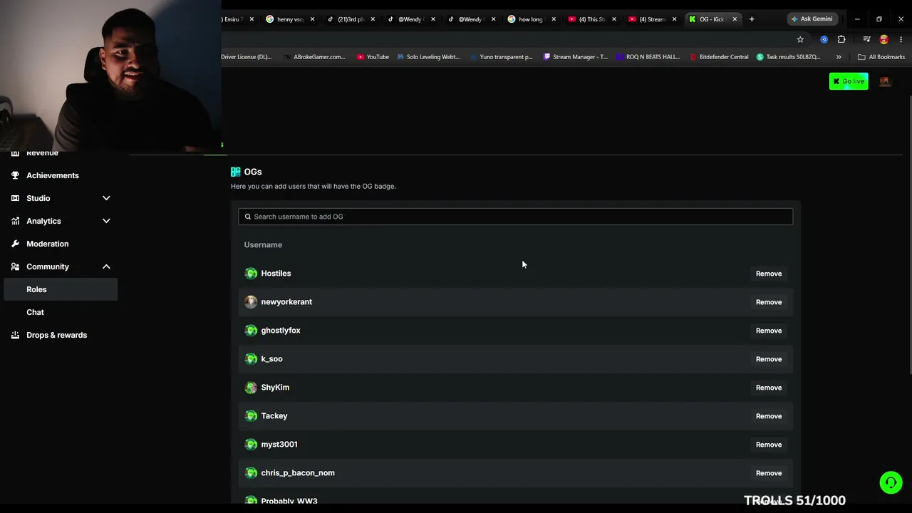This screenshot has height=513, width=912.
Task: Remove Tackey from OGs
Action: point(769,416)
